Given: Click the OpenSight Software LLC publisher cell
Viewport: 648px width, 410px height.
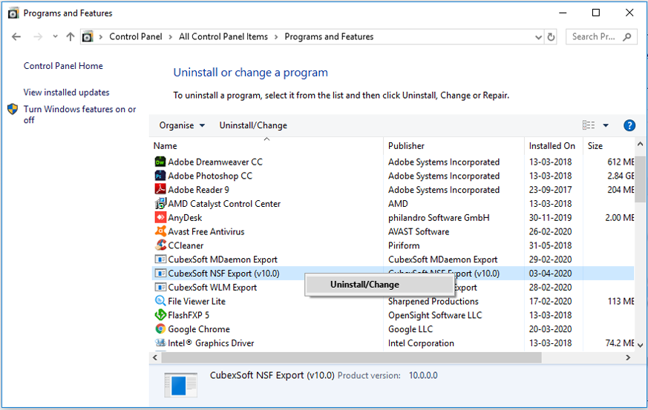Looking at the screenshot, I should coord(435,315).
